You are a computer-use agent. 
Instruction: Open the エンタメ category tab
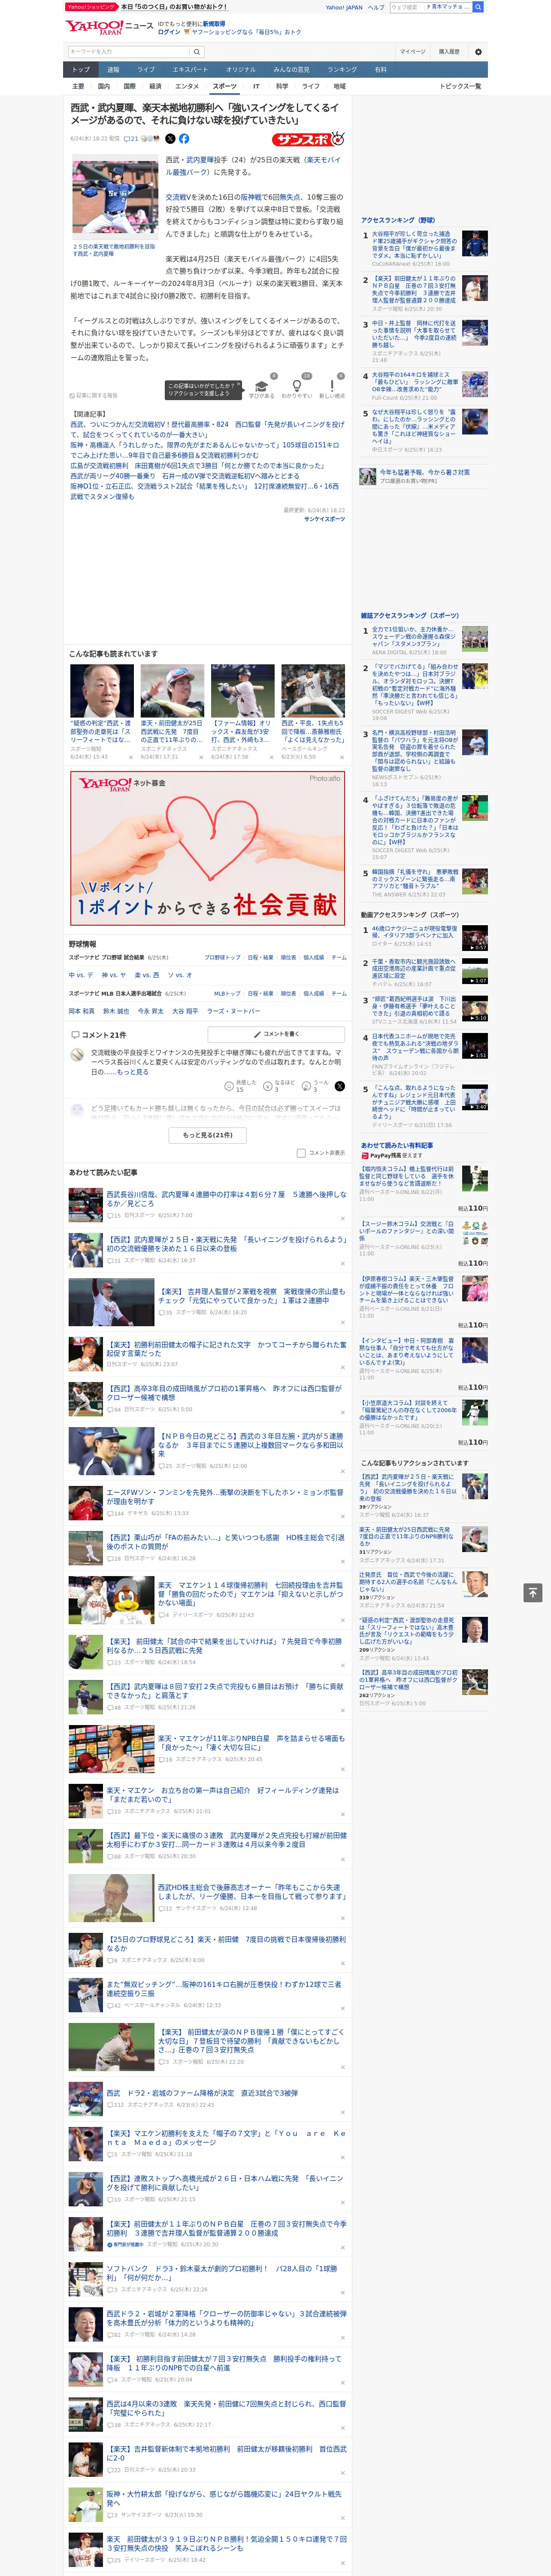click(187, 86)
